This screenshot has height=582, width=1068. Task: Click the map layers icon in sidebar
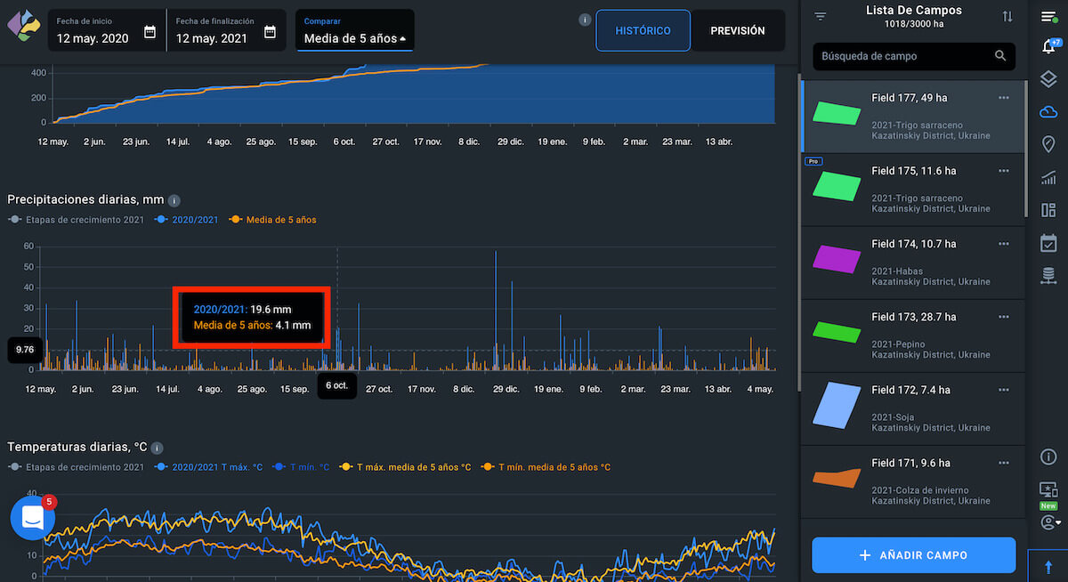point(1048,80)
